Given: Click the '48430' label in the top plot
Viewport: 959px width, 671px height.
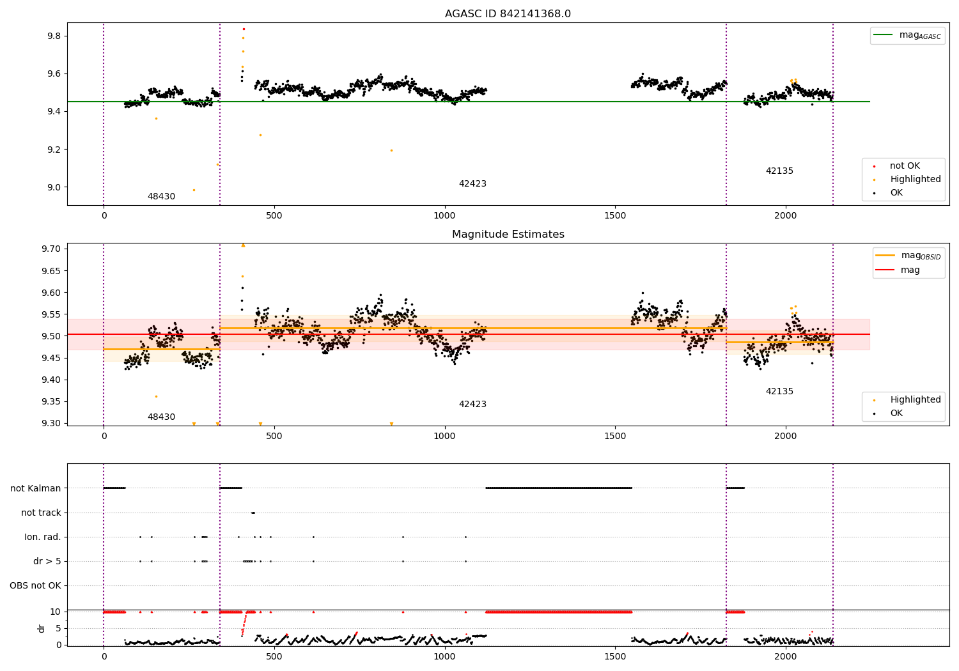Looking at the screenshot, I should click(161, 197).
